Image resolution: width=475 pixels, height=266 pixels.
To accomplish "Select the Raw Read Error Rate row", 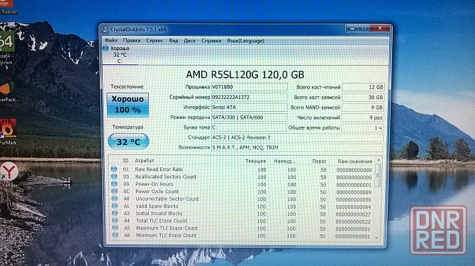I will tap(242, 170).
